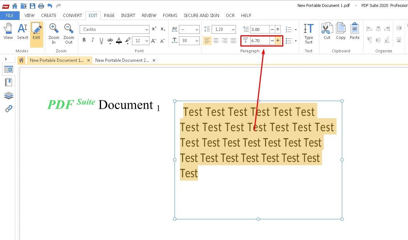Open the bulleted list dropdown arrow
408x240 pixels.
pos(296,41)
